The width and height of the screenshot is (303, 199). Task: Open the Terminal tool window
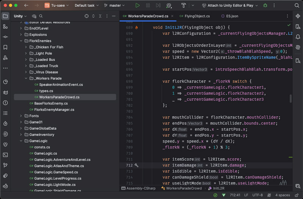point(5,155)
